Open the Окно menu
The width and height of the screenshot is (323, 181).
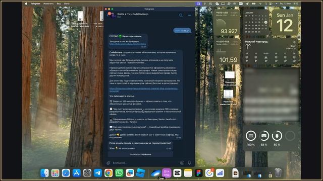[x=67, y=4]
